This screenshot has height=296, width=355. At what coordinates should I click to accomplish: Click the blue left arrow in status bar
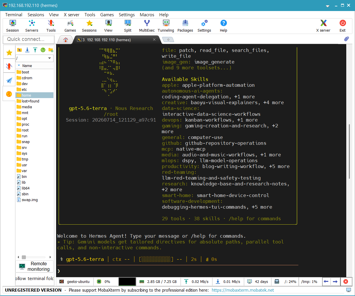326,281
